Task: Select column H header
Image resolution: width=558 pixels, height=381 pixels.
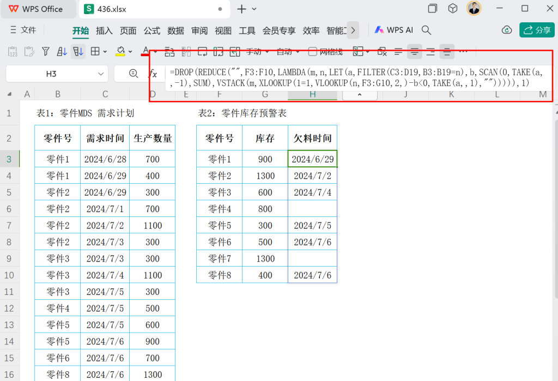Action: point(312,94)
